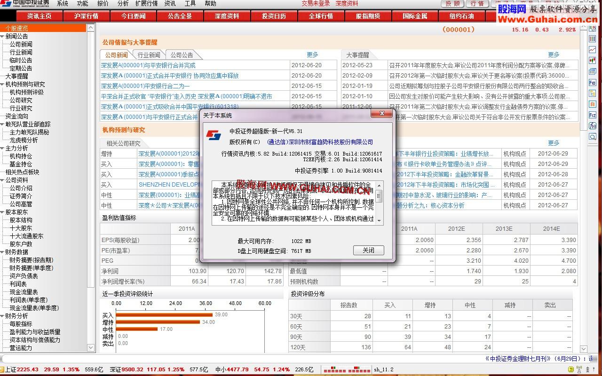Open the 扩展行情 menu
This screenshot has height=376, width=602.
[147, 4]
